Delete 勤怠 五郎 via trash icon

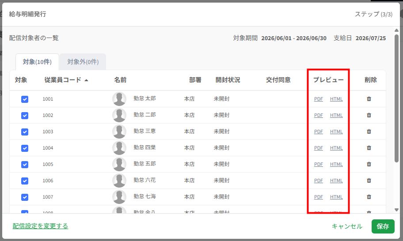(x=369, y=164)
